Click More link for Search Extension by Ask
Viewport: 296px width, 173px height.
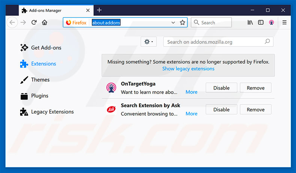[x=191, y=113]
